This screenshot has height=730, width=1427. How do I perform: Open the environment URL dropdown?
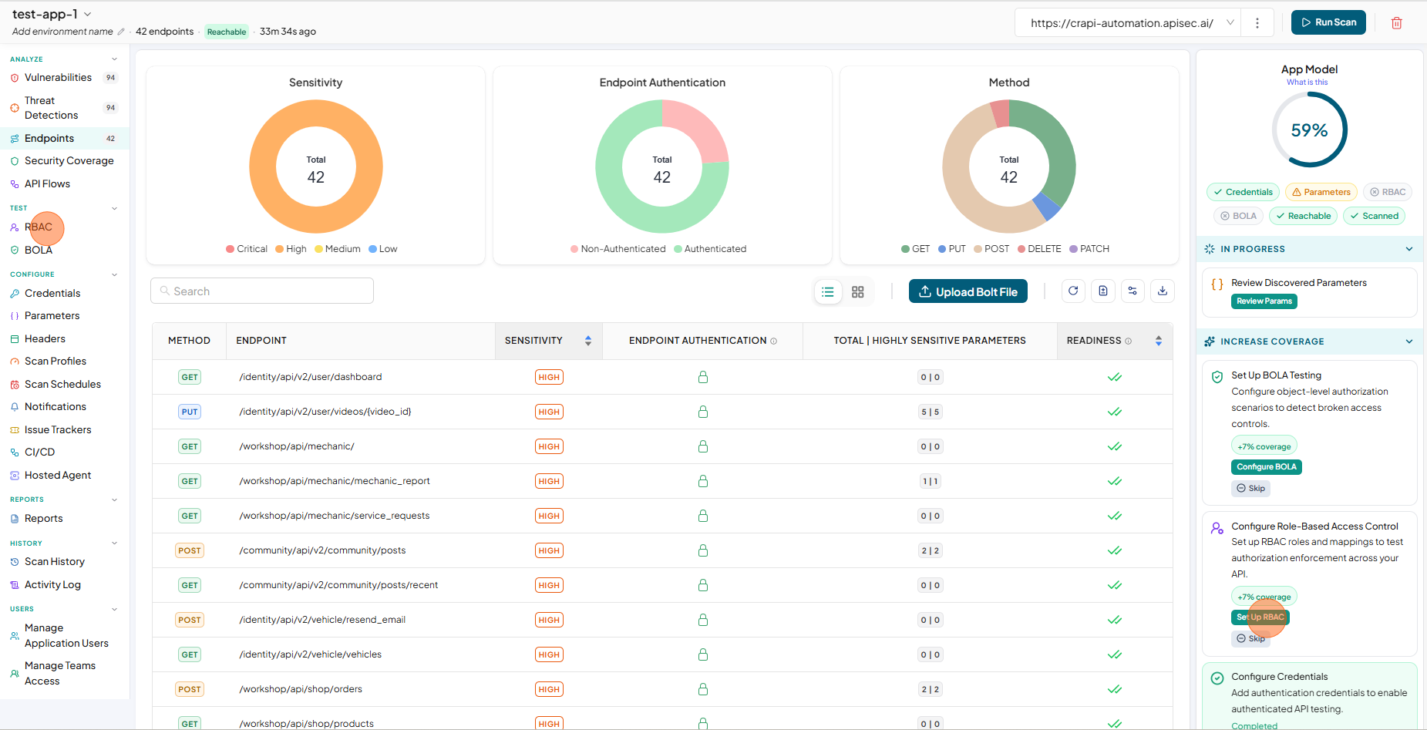(1230, 23)
